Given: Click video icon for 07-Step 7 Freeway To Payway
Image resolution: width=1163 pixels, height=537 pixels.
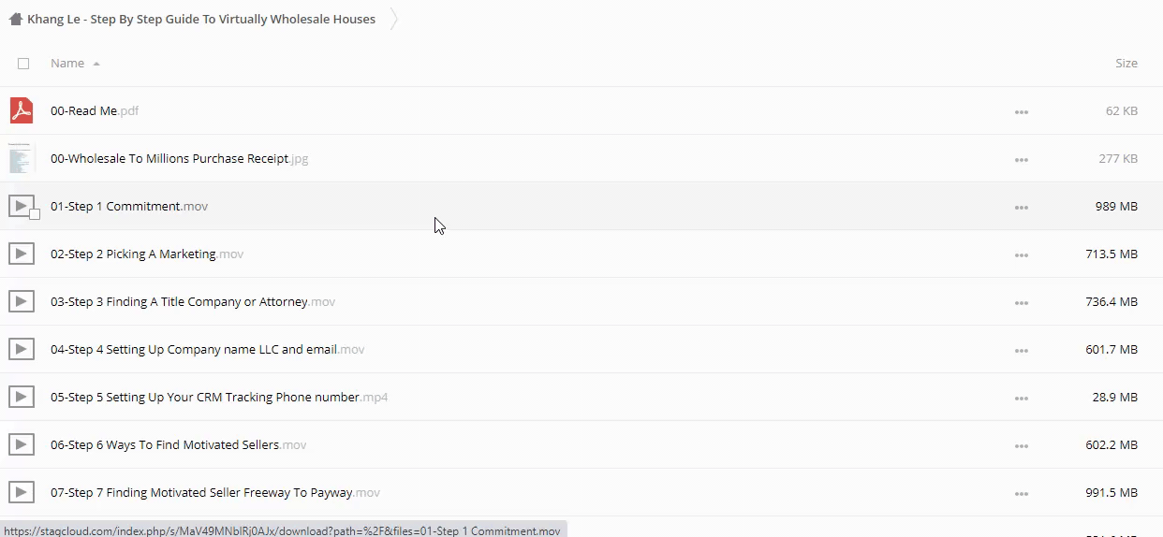Looking at the screenshot, I should pyautogui.click(x=22, y=492).
